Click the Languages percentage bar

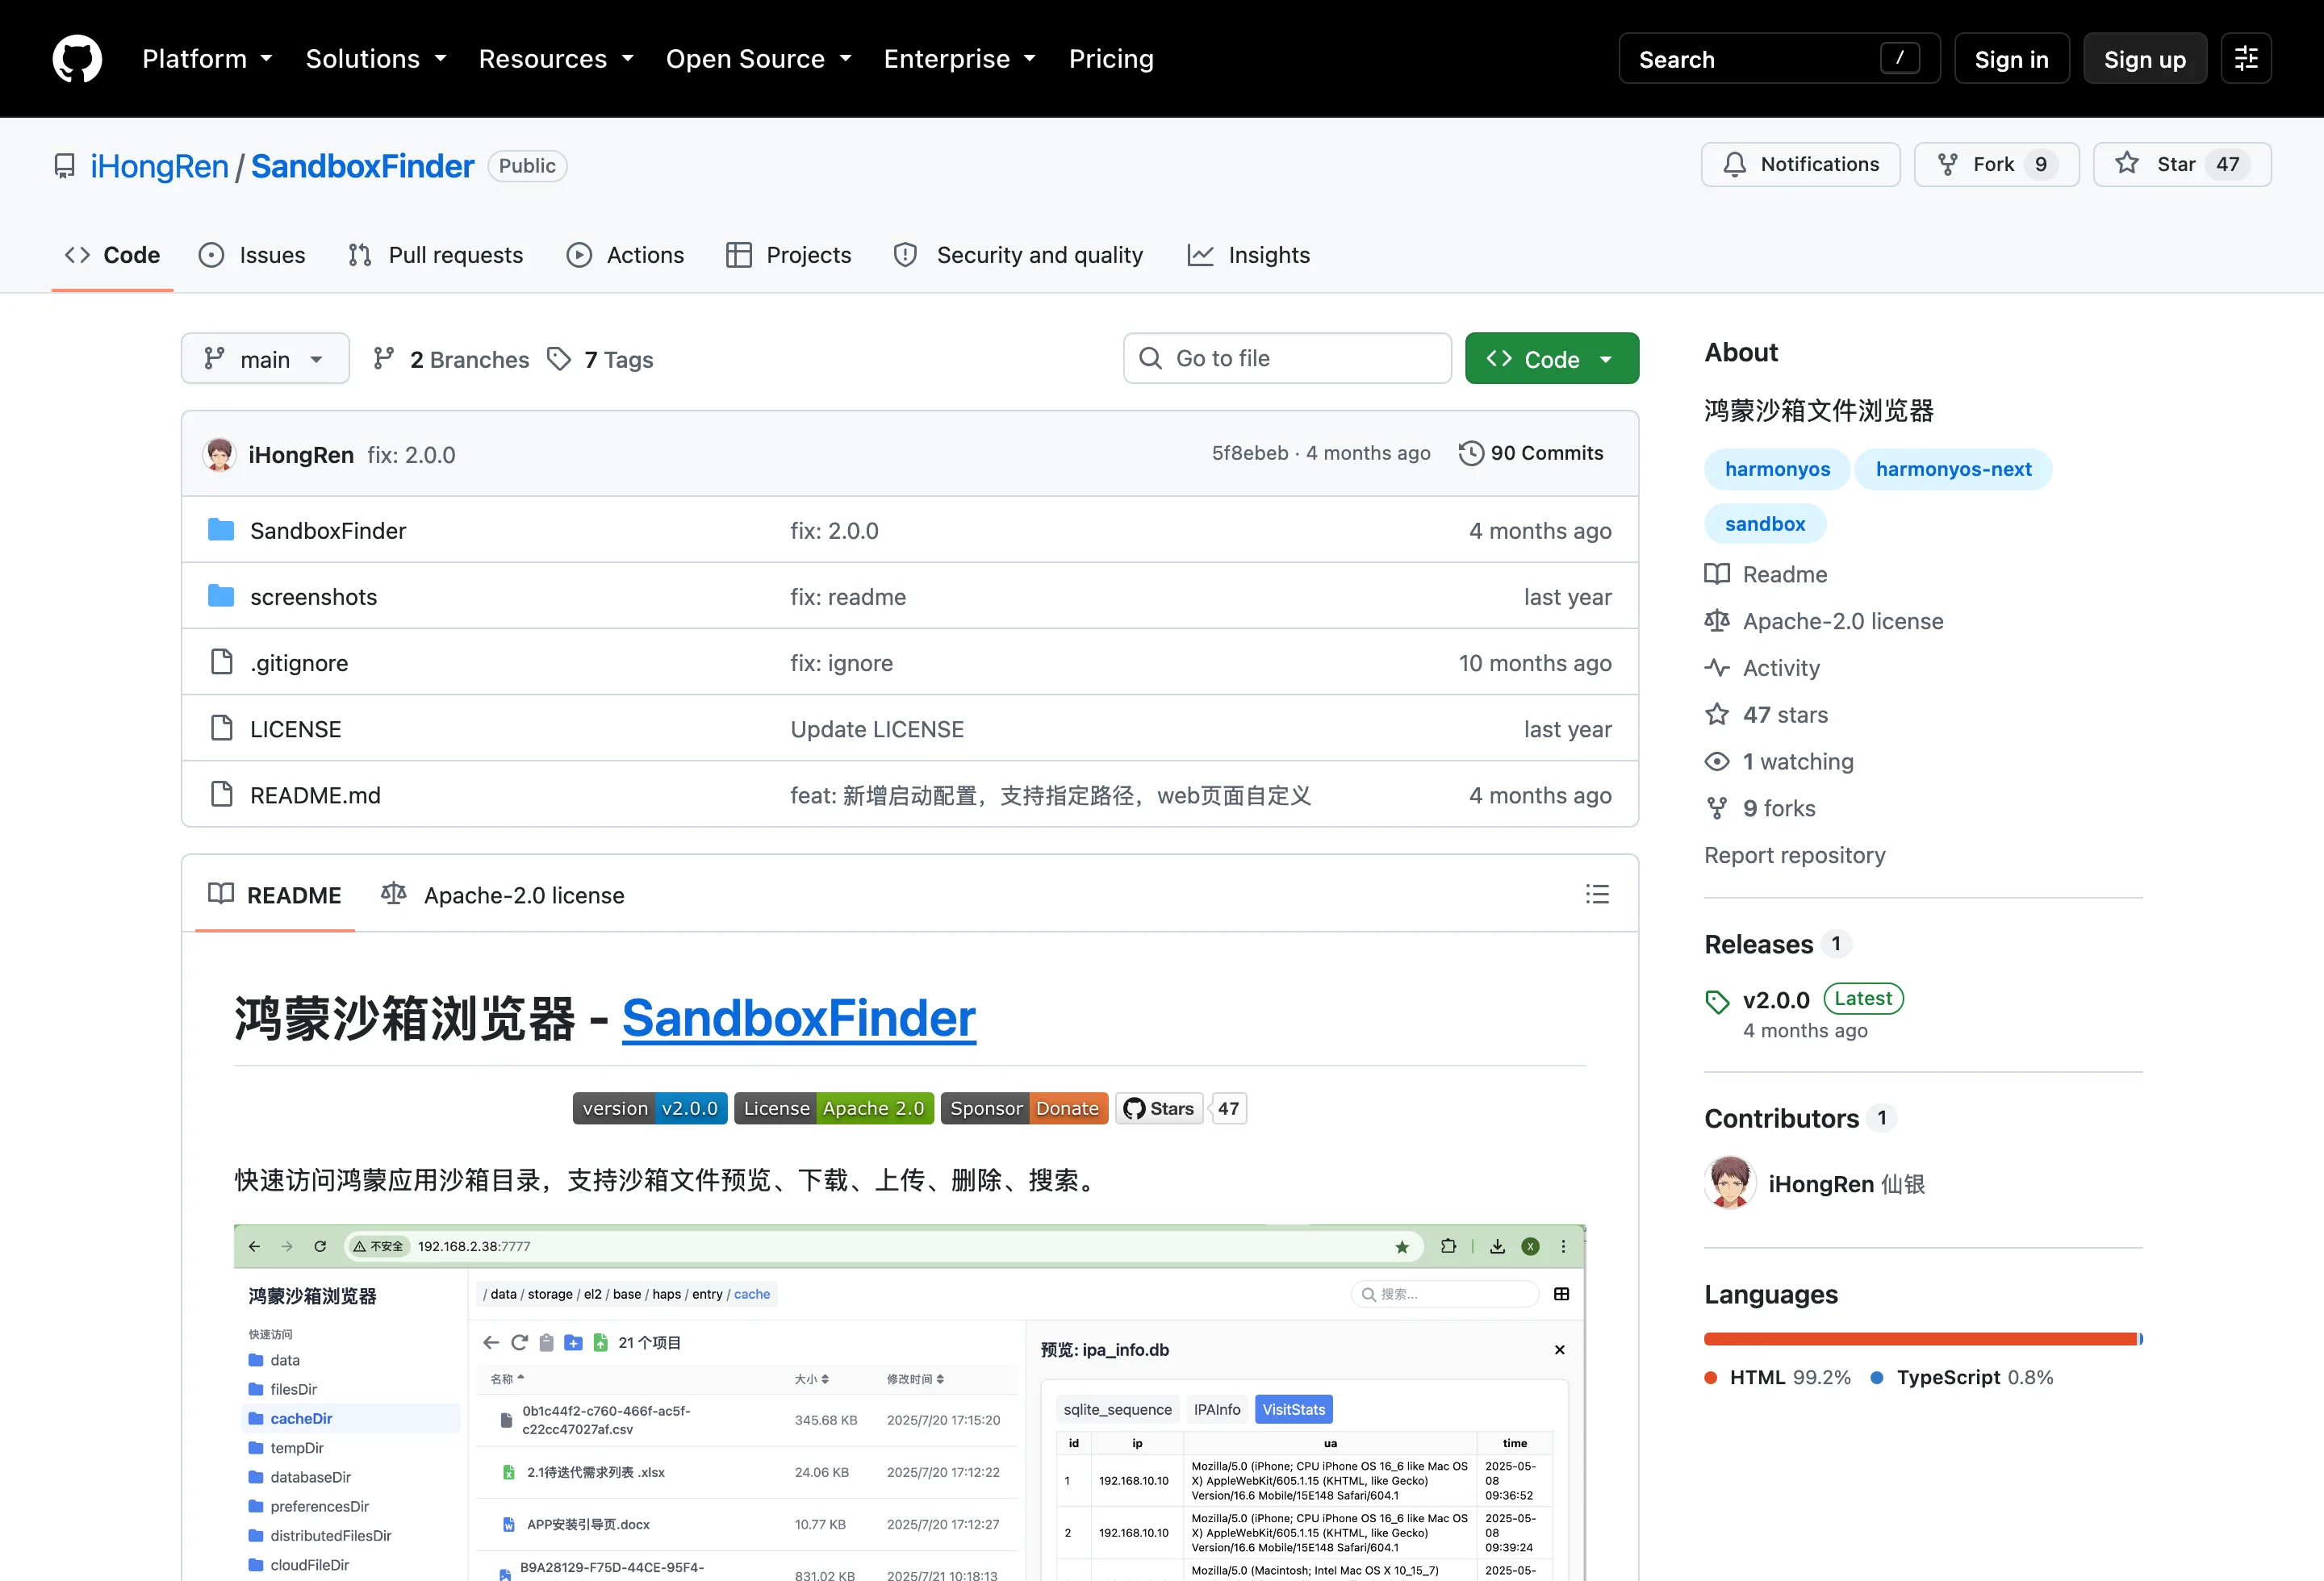pyautogui.click(x=1922, y=1339)
